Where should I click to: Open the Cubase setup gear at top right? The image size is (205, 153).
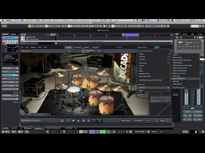point(203,26)
